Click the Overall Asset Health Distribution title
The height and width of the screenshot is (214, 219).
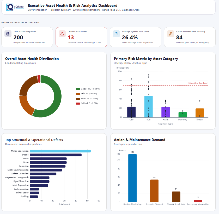(x=32, y=59)
